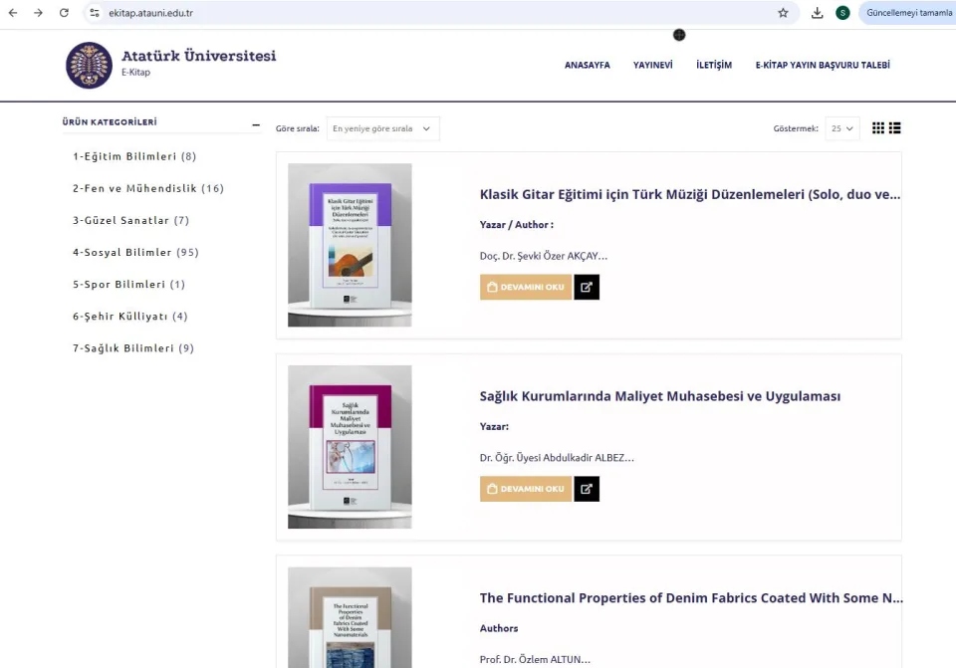Click author text Doç. Dr. Şevki Özer AKÇAY
This screenshot has height=668, width=956.
(x=544, y=256)
